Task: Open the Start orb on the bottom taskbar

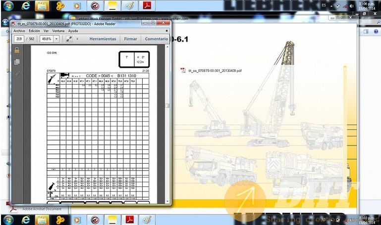Action: 8,220
